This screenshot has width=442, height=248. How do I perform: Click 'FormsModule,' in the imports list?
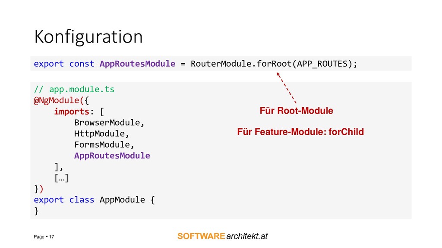click(104, 145)
